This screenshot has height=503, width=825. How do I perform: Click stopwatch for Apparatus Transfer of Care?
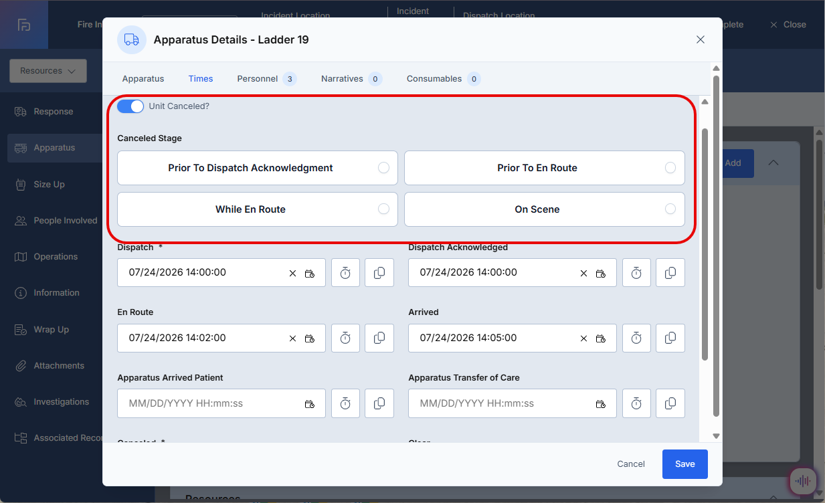(x=636, y=403)
